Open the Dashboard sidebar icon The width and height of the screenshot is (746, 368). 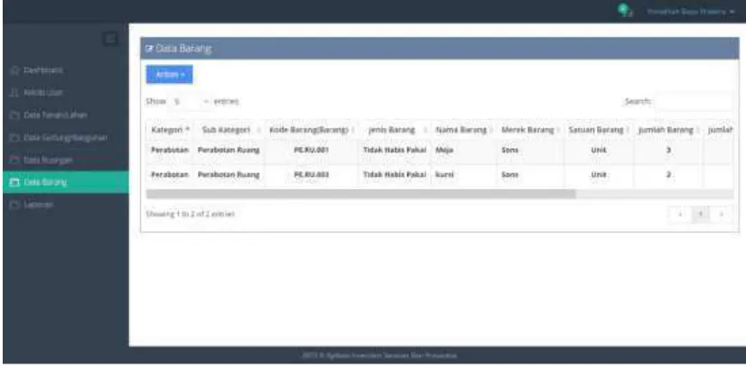(x=14, y=70)
